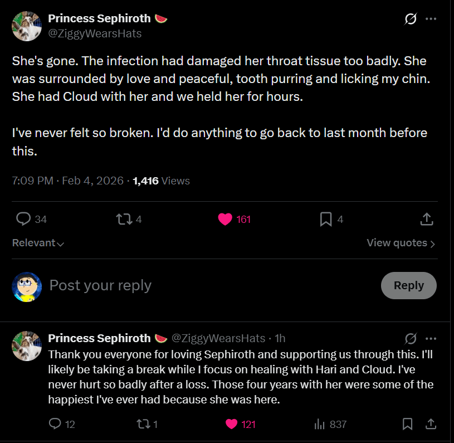Click reply bubble icon on main post
Viewport: 454px width, 443px height.
click(x=23, y=219)
